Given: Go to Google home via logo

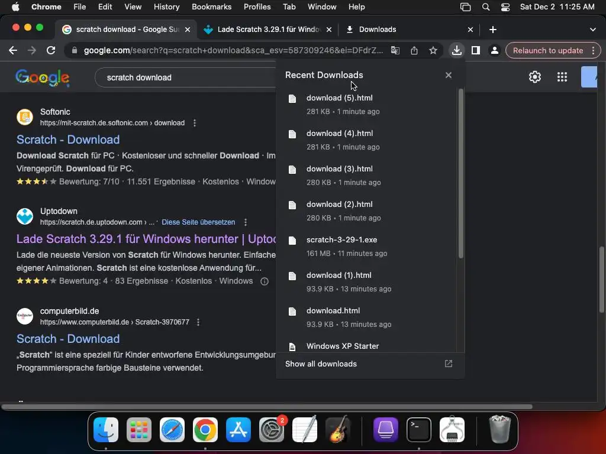Looking at the screenshot, I should point(43,77).
